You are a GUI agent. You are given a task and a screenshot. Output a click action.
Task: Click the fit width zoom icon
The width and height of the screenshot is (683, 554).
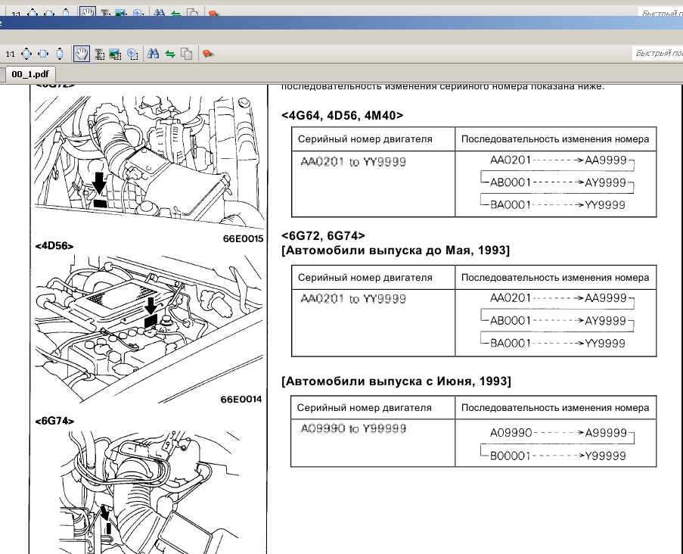click(x=44, y=54)
